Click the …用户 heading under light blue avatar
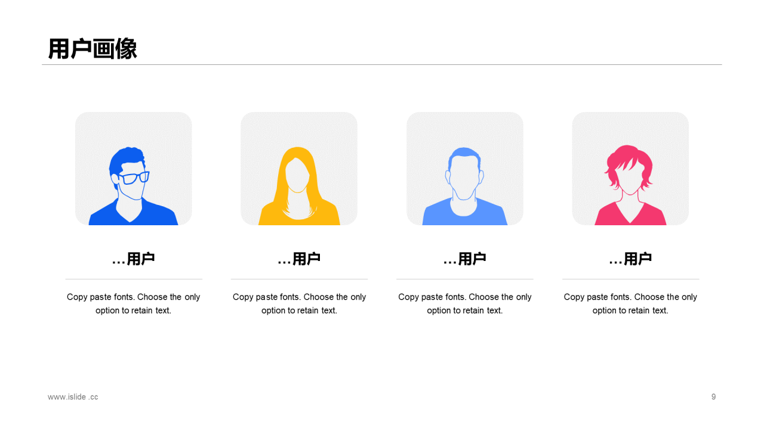 (x=465, y=259)
